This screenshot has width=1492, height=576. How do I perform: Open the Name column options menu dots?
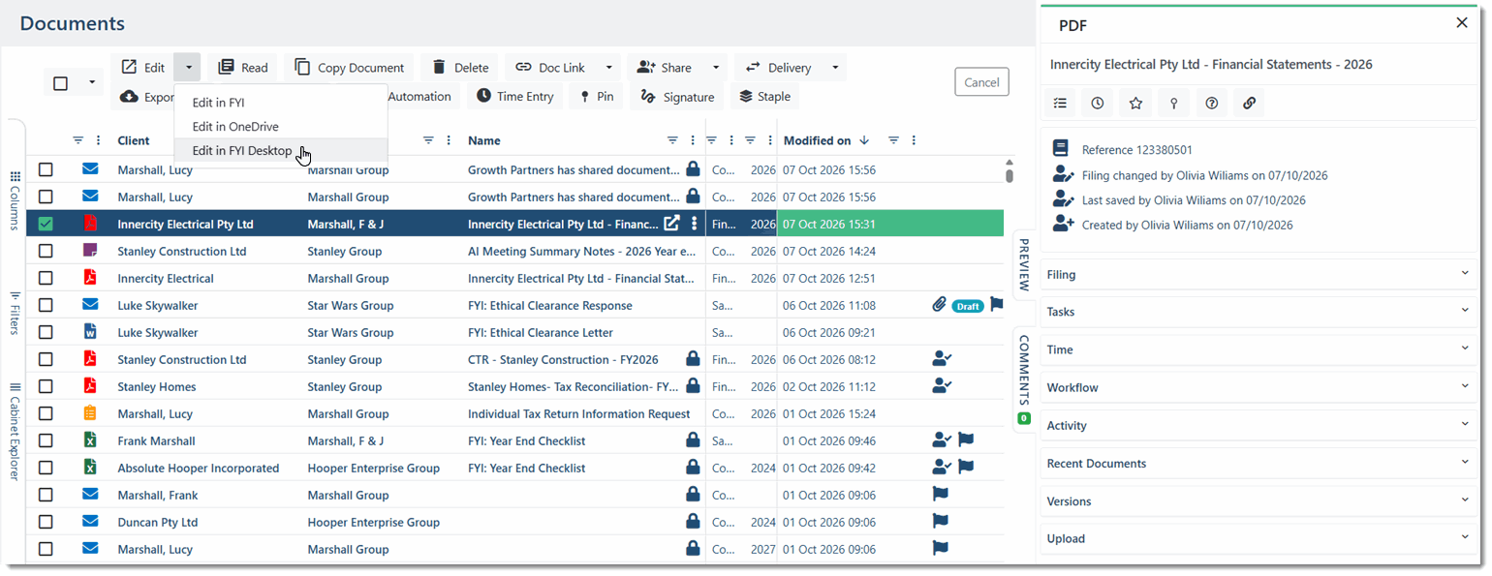[x=692, y=140]
